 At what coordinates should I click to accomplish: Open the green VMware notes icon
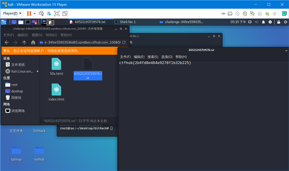pyautogui.click(x=284, y=13)
